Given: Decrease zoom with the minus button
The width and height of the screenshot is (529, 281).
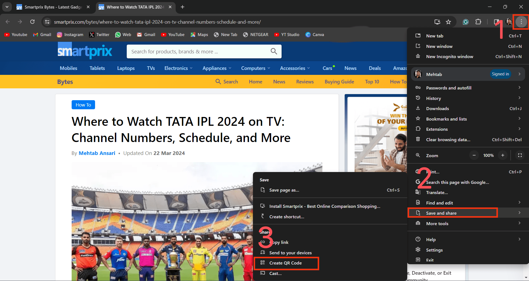Looking at the screenshot, I should click(x=474, y=155).
